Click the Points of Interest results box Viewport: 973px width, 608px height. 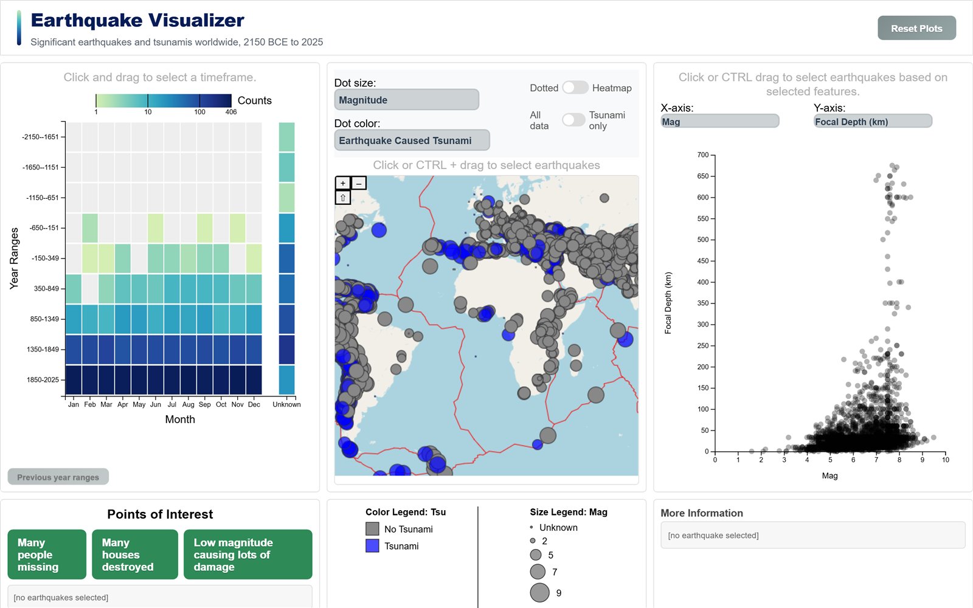coord(160,597)
